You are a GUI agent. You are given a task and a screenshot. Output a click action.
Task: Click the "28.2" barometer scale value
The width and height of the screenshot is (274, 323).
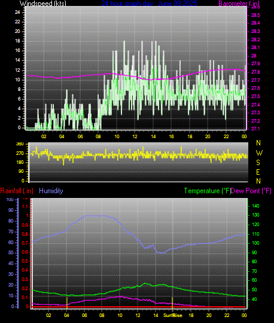pyautogui.click(x=255, y=39)
